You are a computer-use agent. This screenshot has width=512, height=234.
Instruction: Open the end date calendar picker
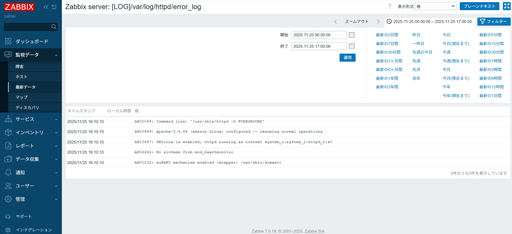(352, 46)
